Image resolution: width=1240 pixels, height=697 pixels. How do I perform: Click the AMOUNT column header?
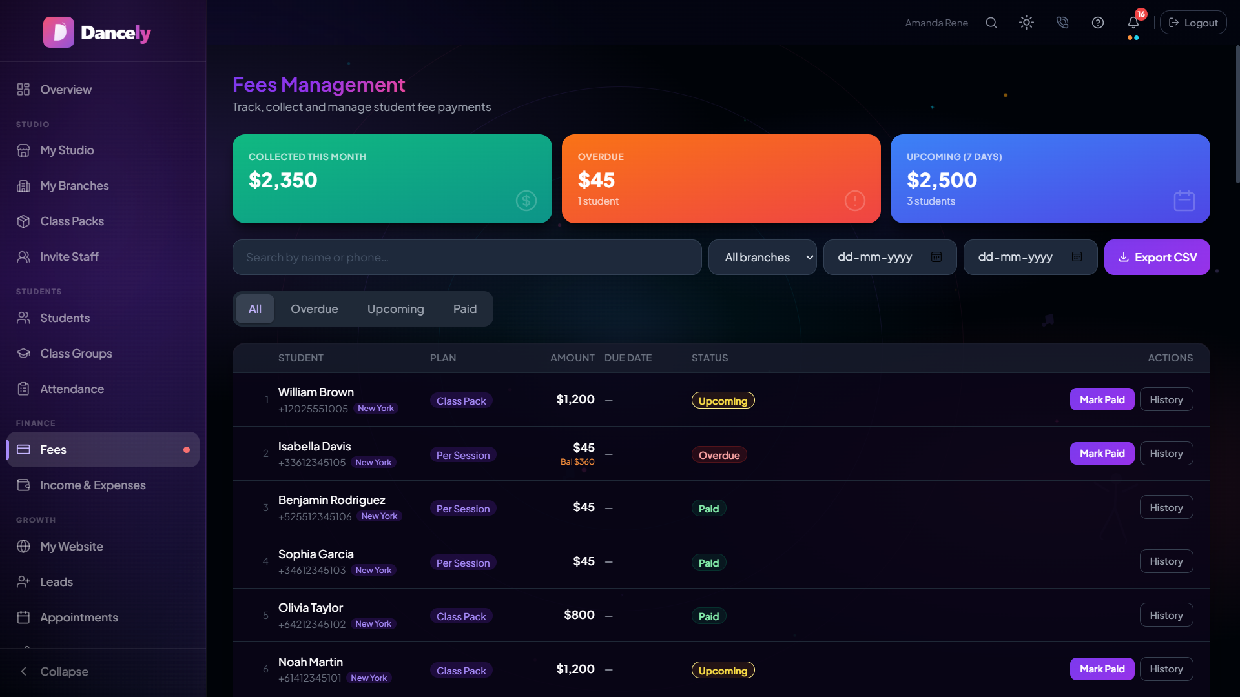(572, 358)
